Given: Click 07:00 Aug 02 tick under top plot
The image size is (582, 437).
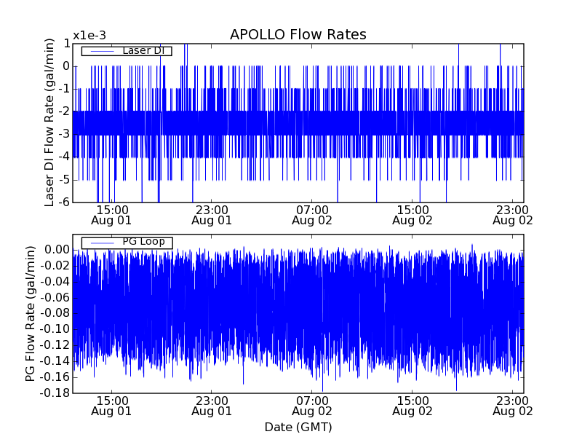Looking at the screenshot, I should click(313, 214).
